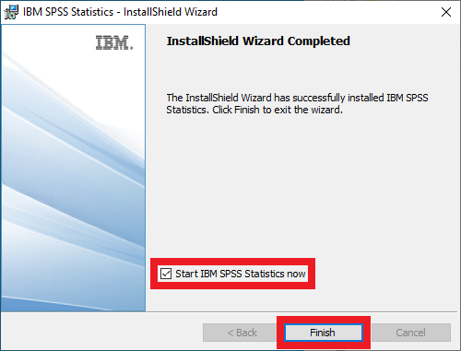Click the checkmark inside the checkbox
This screenshot has height=351, width=461.
point(166,274)
